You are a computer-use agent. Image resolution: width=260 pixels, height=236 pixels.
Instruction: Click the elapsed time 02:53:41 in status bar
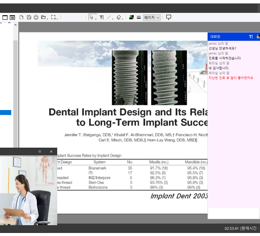point(232,229)
